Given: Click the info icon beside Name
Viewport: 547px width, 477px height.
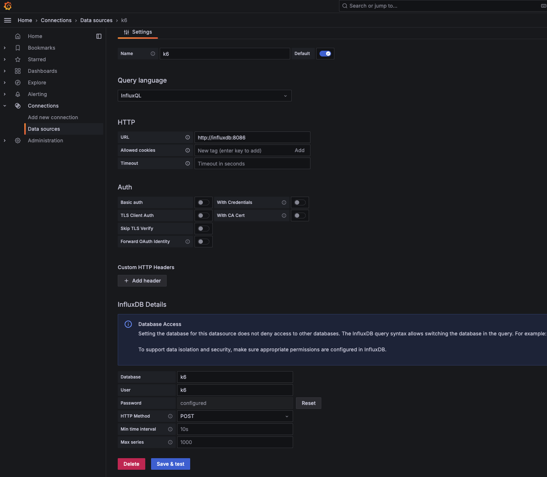Looking at the screenshot, I should pos(153,54).
